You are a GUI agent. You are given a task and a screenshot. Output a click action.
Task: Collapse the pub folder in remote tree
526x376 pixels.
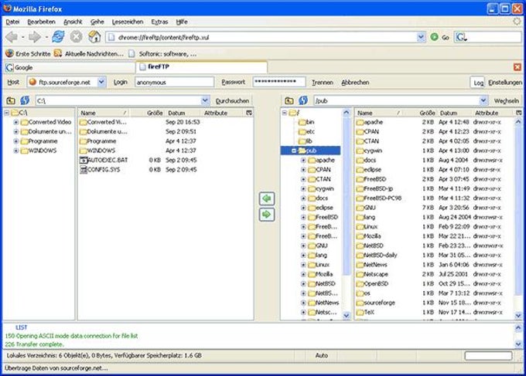coord(293,151)
